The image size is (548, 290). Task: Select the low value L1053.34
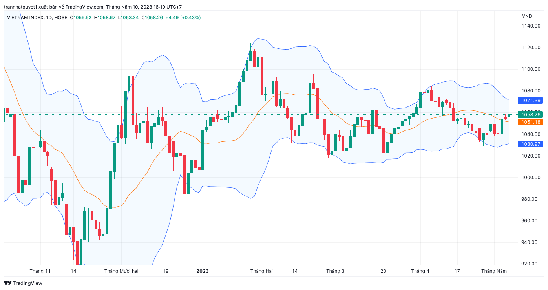(129, 18)
